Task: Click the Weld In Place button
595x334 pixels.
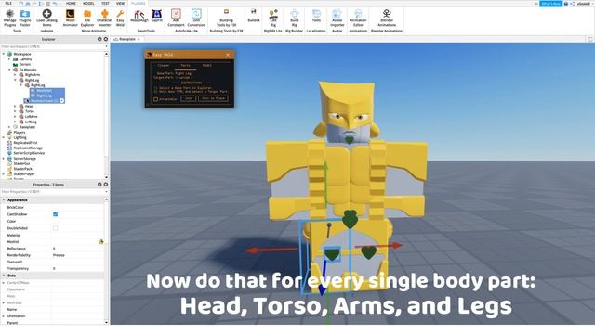Action: pyautogui.click(x=213, y=99)
